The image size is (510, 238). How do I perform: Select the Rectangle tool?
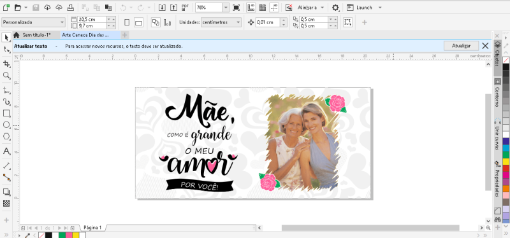coord(6,113)
